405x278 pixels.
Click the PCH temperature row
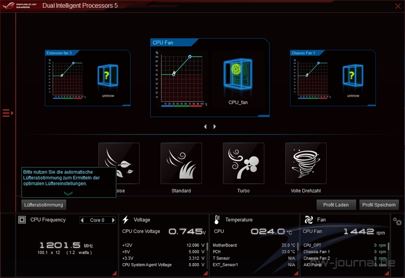point(254,251)
